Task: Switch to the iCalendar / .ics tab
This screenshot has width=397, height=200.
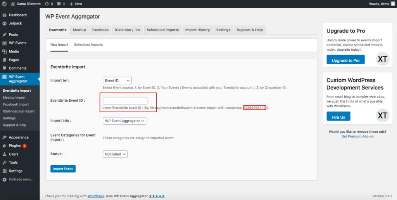Action: point(127,30)
